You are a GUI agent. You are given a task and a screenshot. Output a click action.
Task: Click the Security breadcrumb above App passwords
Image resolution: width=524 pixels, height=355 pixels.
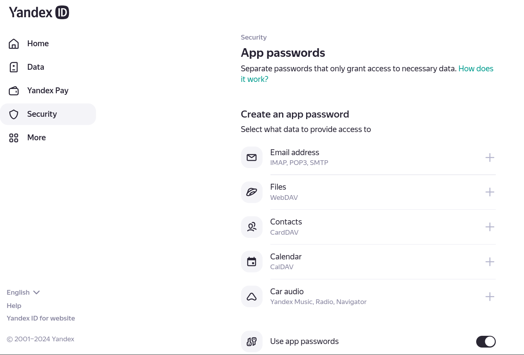click(x=254, y=37)
